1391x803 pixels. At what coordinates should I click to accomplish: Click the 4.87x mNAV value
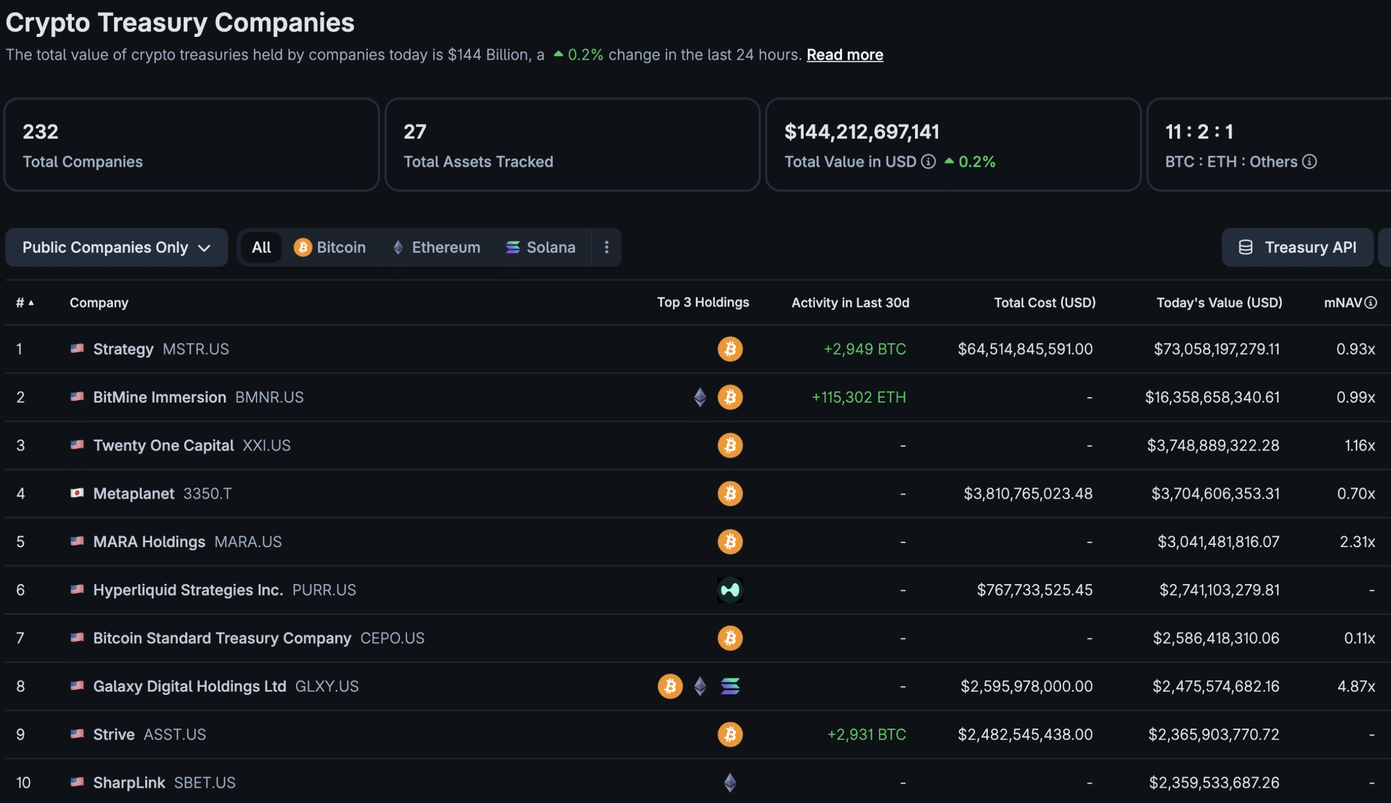1356,686
